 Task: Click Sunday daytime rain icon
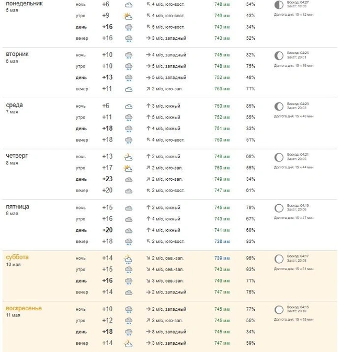(129, 332)
